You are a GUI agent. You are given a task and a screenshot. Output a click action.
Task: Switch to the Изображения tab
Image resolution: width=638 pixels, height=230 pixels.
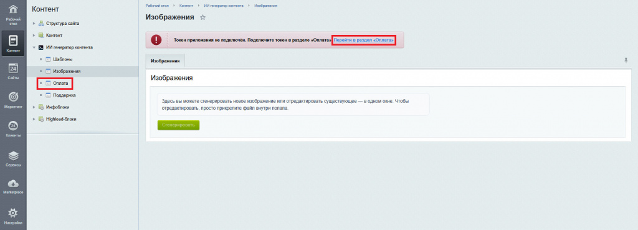[165, 60]
